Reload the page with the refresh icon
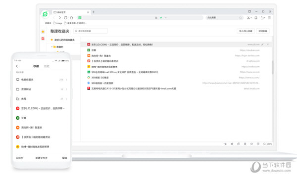This screenshot has height=178, width=297. (65, 18)
